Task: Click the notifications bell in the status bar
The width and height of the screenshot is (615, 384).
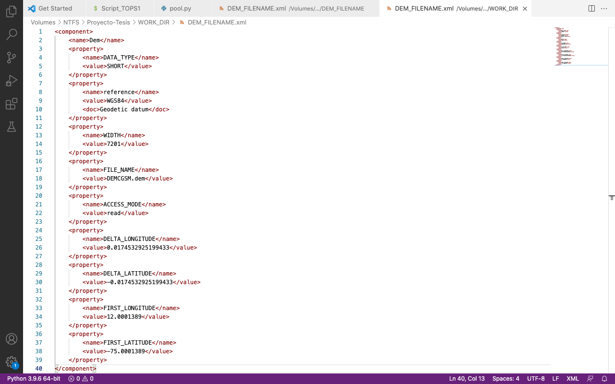Action: (x=605, y=378)
